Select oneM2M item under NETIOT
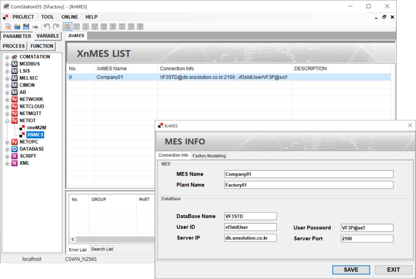 [36, 128]
